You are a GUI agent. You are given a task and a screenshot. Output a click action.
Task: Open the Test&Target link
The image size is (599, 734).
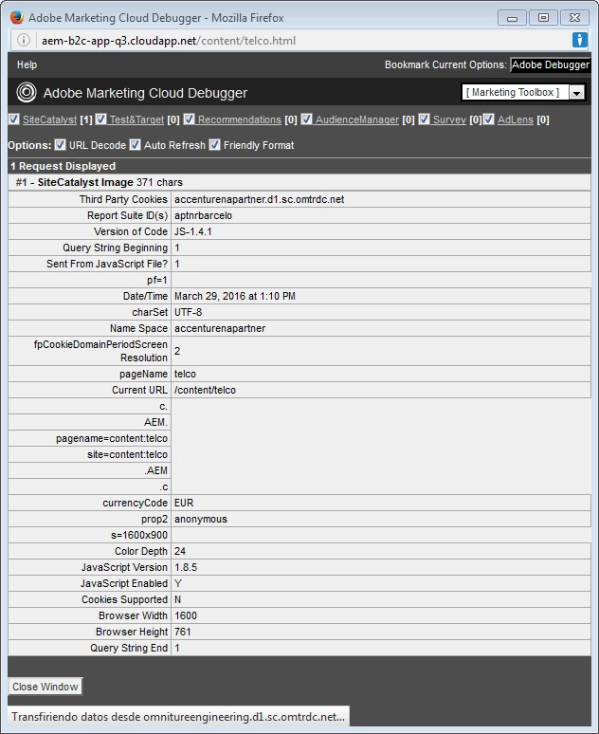tap(136, 119)
